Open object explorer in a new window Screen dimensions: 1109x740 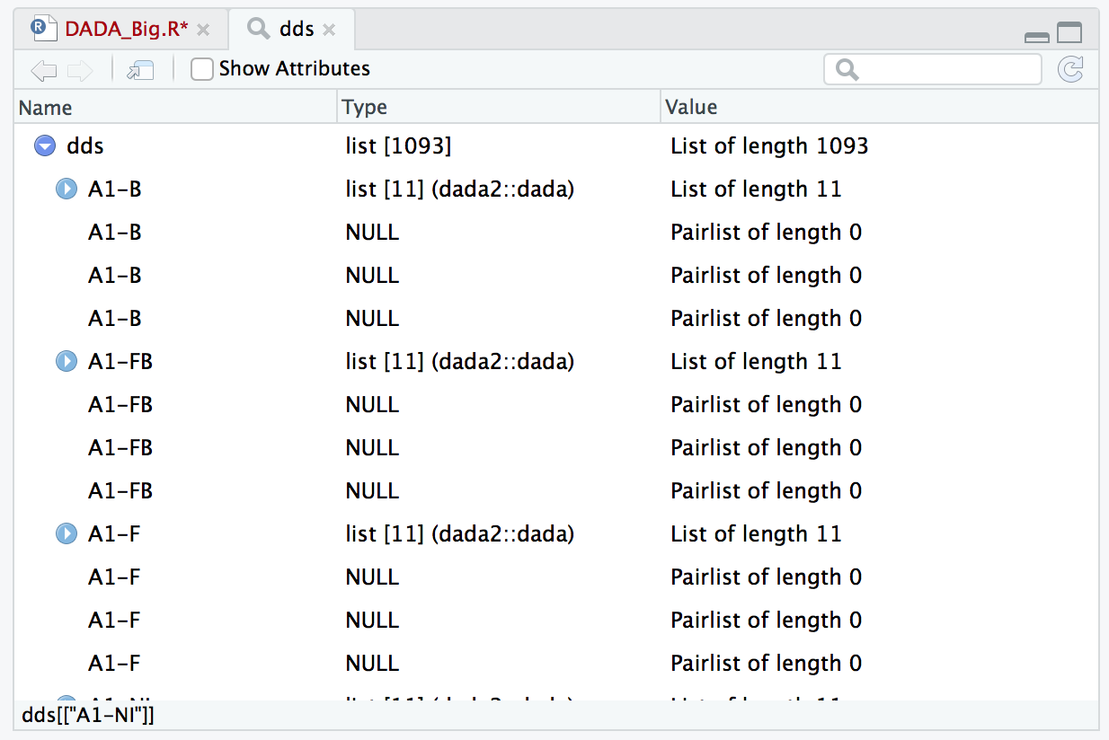pyautogui.click(x=139, y=69)
